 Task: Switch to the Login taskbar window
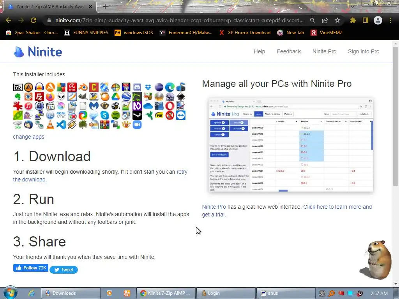click(226, 293)
